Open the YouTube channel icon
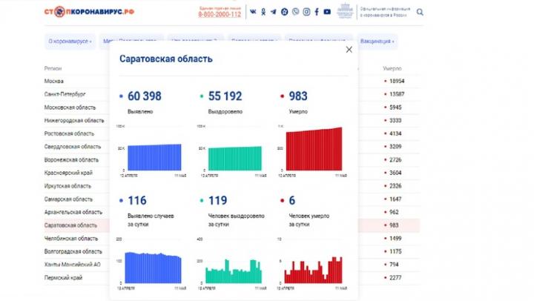The image size is (534, 301). click(x=327, y=12)
